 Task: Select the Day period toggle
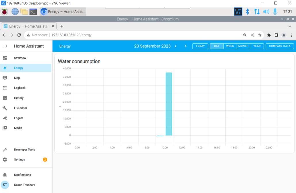pos(217,46)
